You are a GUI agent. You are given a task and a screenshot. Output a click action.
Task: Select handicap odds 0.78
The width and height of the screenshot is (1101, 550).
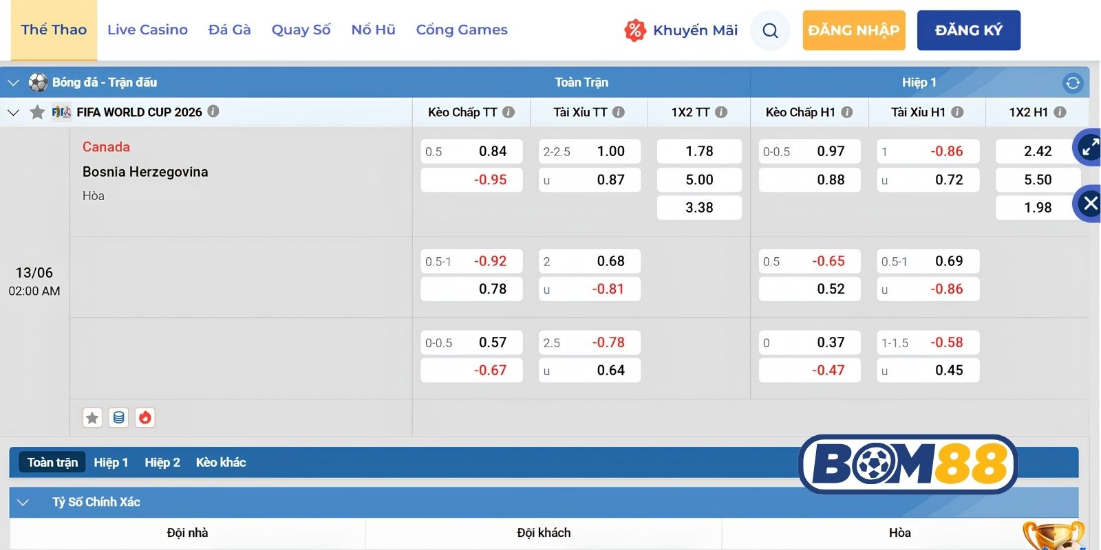(x=471, y=289)
